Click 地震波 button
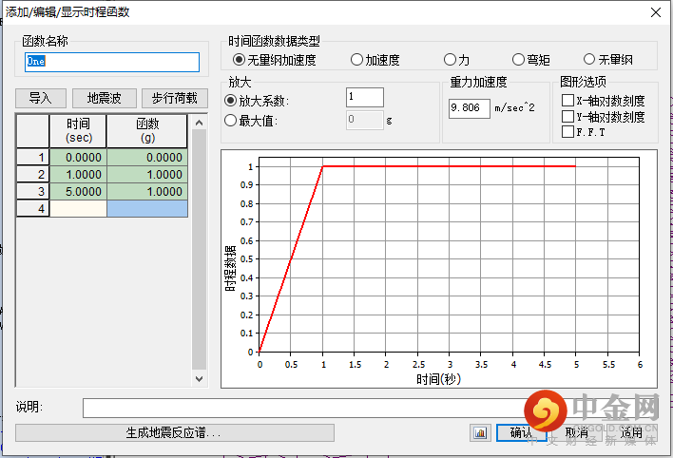Viewport: 673px width, 458px height. [105, 98]
